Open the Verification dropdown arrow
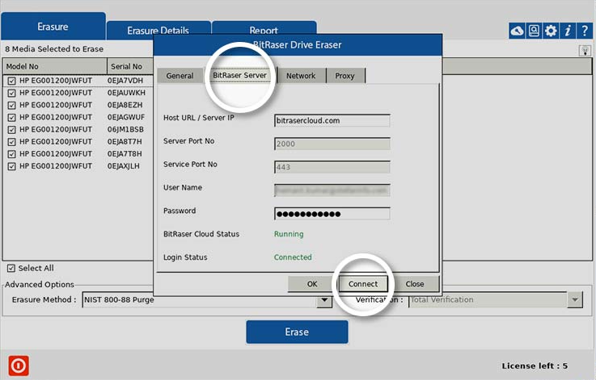This screenshot has height=380, width=596. (575, 299)
